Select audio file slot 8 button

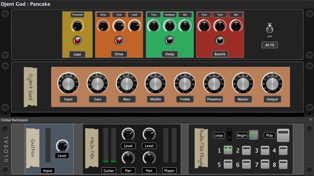tap(283, 164)
